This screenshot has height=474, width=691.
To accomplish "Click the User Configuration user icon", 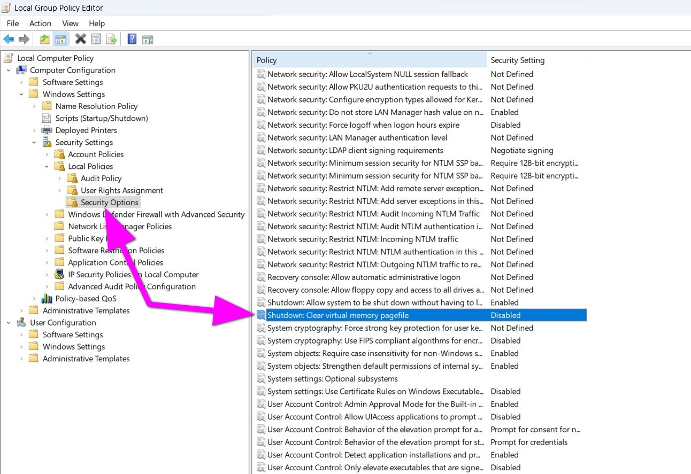I will pyautogui.click(x=21, y=322).
